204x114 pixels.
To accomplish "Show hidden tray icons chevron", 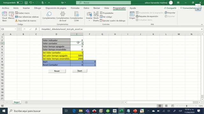I will click(148, 111).
